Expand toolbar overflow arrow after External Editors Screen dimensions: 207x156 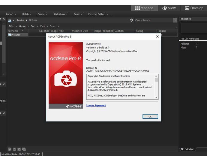click(112, 15)
